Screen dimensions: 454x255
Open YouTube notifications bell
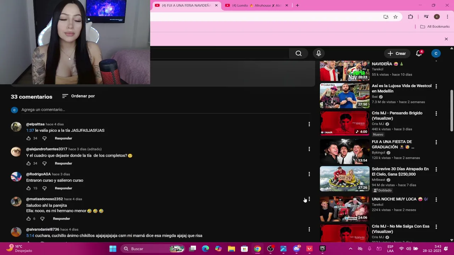coord(419,53)
